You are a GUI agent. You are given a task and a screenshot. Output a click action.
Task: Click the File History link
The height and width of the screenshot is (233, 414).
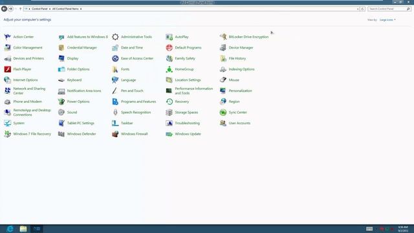coord(237,58)
